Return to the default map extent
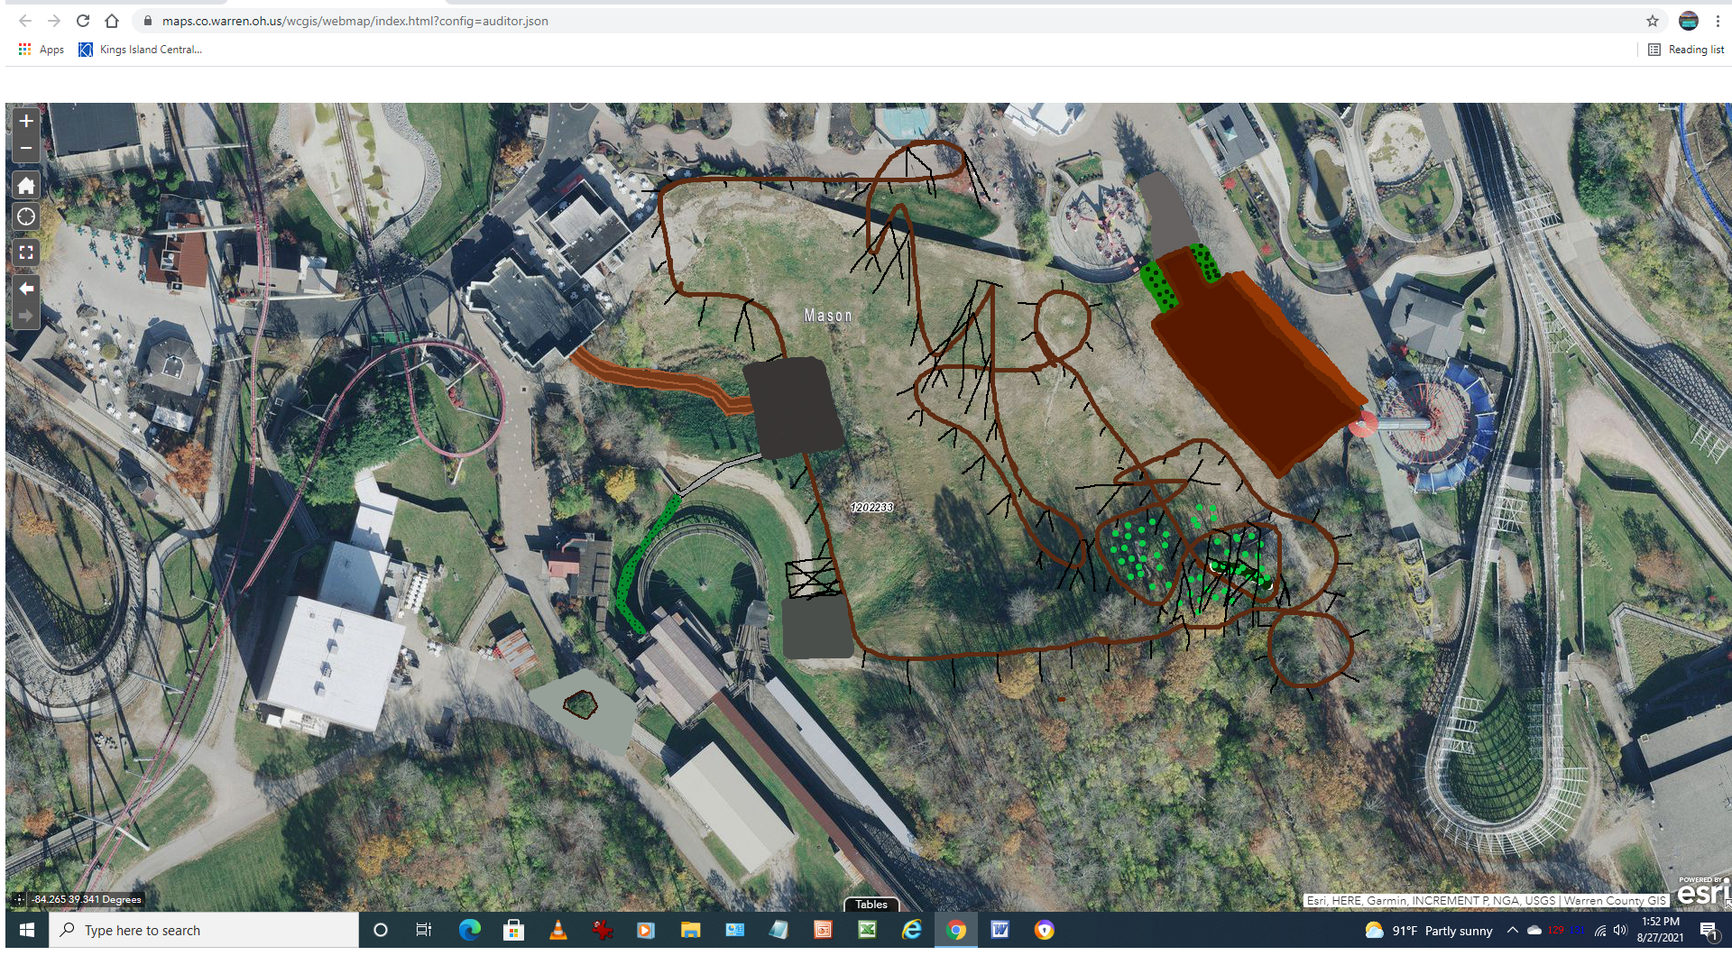Viewport: 1732px width, 974px height. tap(26, 186)
